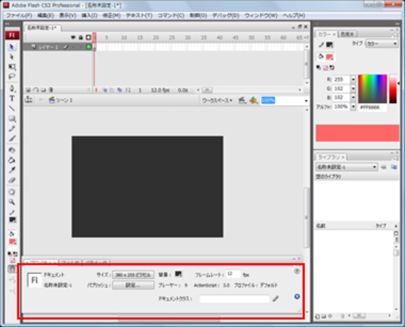Toggle lock for all layers in timeline

pyautogui.click(x=80, y=37)
